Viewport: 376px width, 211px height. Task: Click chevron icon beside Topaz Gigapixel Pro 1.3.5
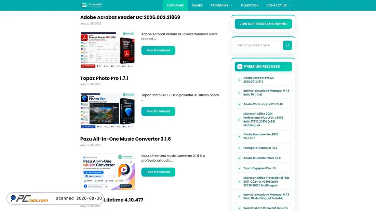tap(239, 168)
